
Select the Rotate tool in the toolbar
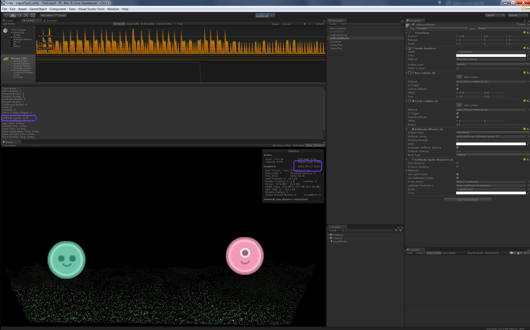[x=20, y=15]
